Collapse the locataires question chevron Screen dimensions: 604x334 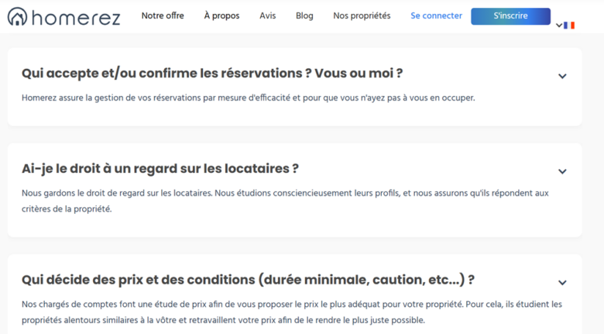pos(562,171)
